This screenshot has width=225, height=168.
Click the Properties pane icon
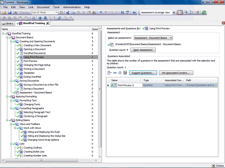point(197,13)
